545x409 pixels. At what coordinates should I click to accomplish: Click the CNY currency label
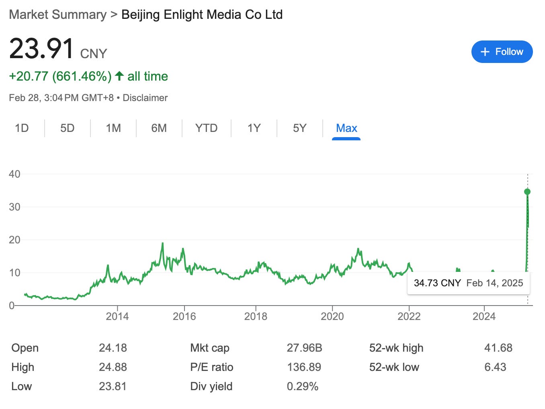pos(94,54)
